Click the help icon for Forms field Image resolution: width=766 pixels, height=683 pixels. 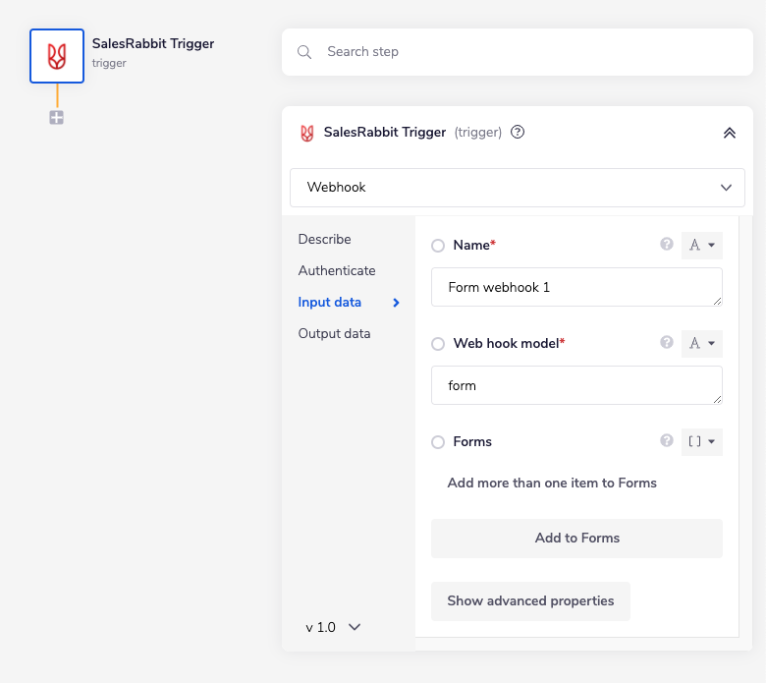667,441
